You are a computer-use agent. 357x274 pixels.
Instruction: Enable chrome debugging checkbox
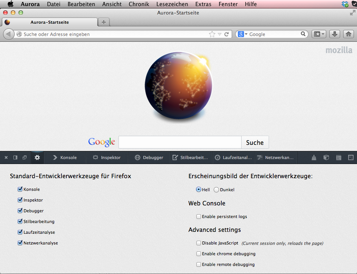pyautogui.click(x=199, y=254)
